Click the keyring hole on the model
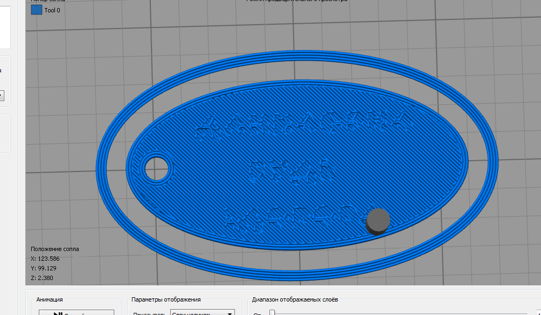Viewport: 541px width, 315px height. (156, 168)
